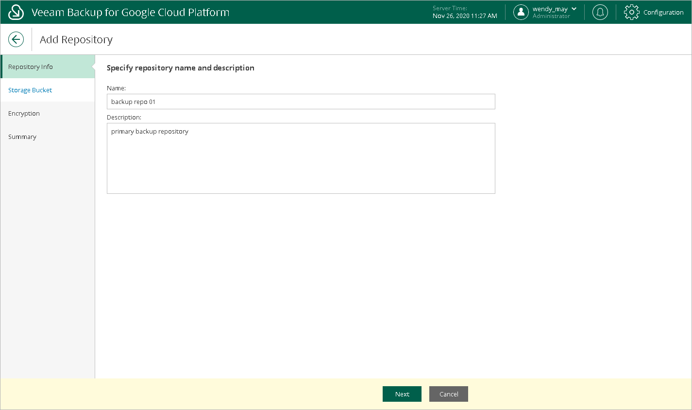
Task: Open notifications with the bell icon
Action: [x=600, y=12]
